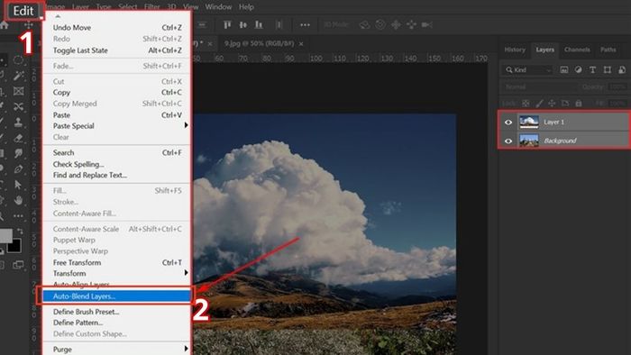Expand the Transform submenu
This screenshot has height=355, width=631.
pos(186,273)
